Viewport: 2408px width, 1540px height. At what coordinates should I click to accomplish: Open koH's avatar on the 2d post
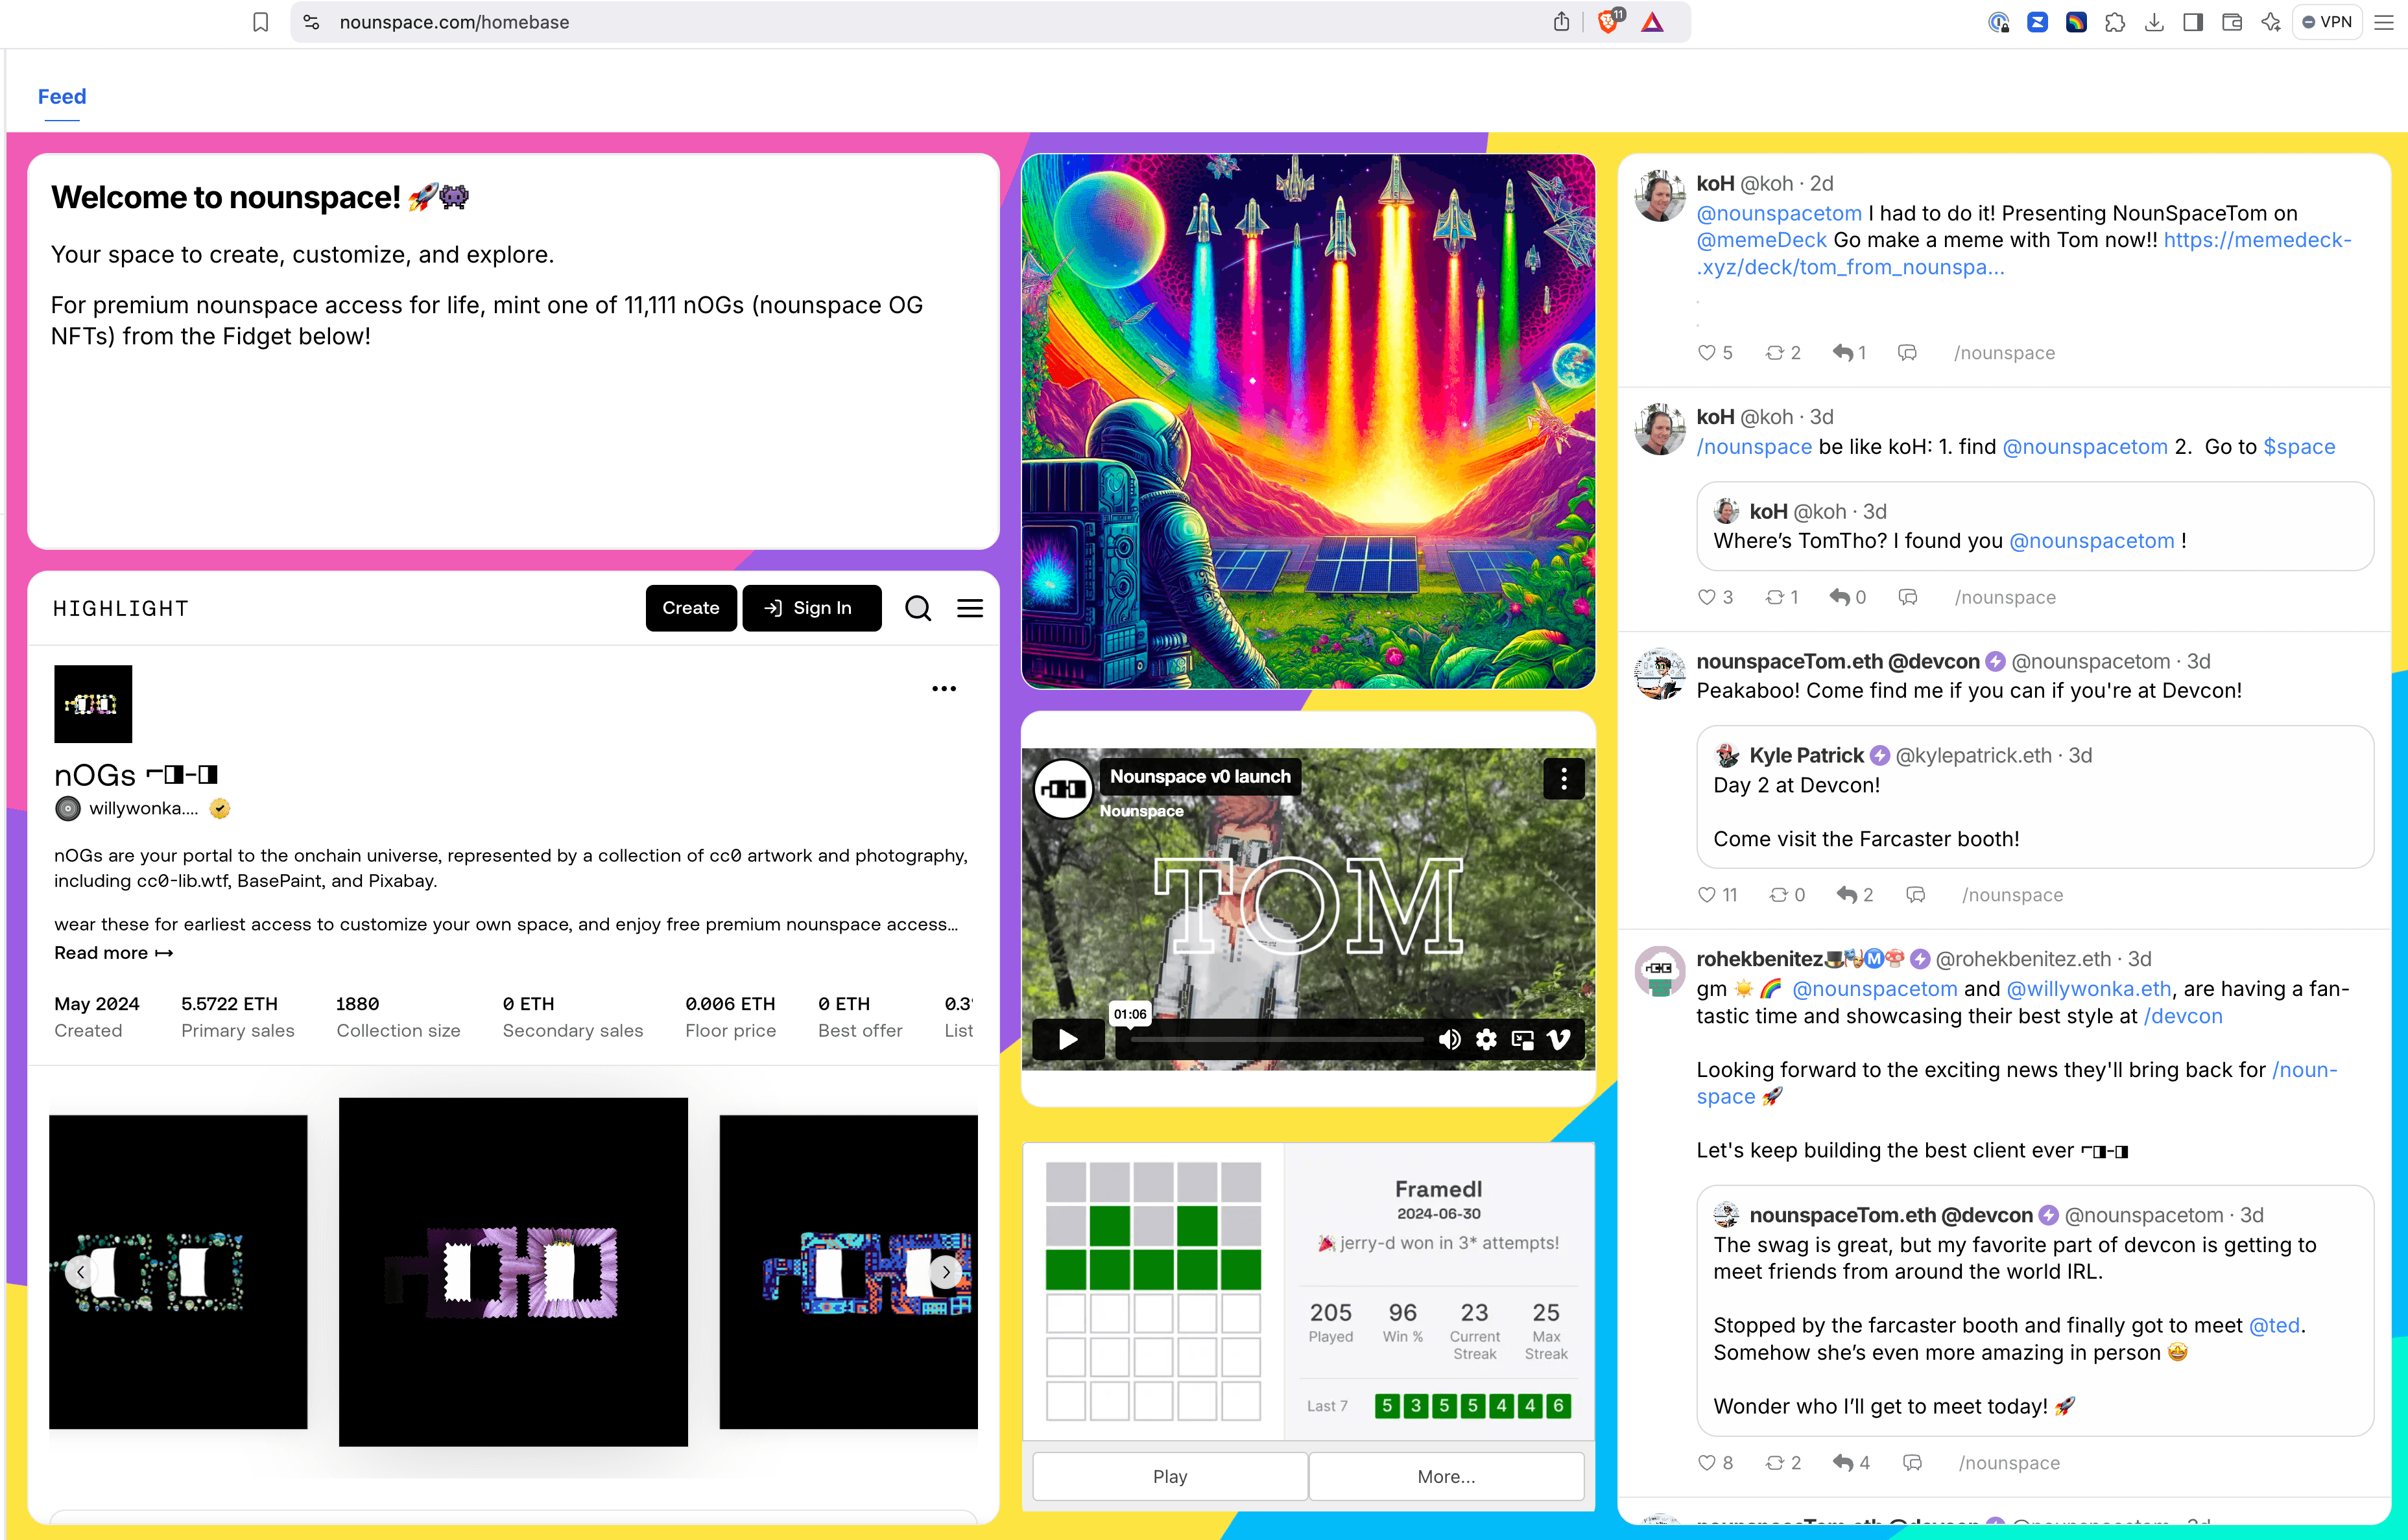point(1660,196)
